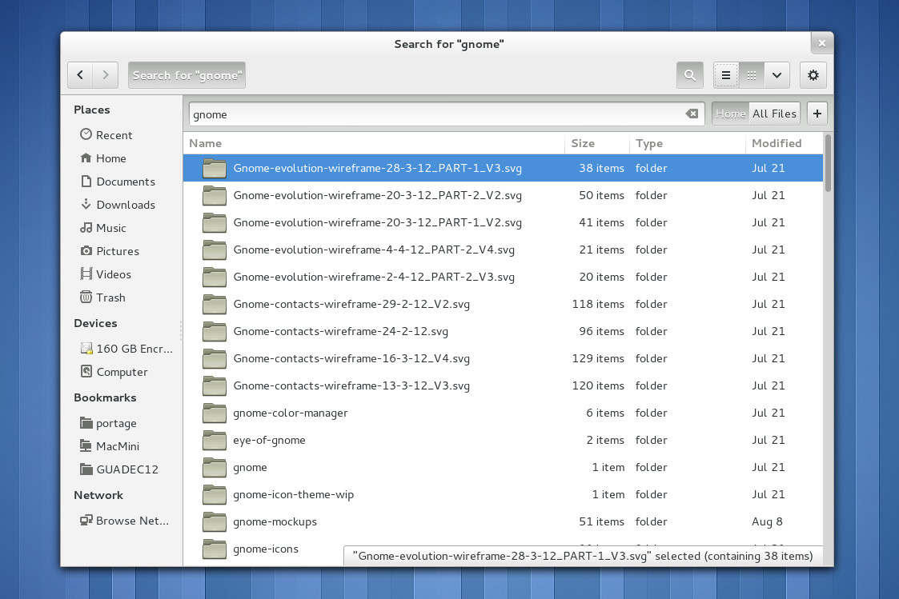The image size is (899, 599).
Task: Select the eye-of-gnome folder icon
Action: (x=215, y=440)
